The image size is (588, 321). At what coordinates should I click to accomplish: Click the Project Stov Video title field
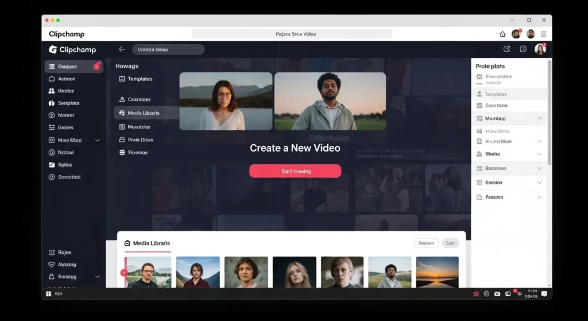[x=292, y=34]
